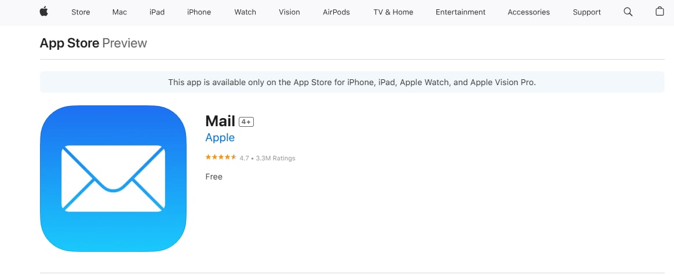Select iPhone in the navigation bar
Viewport: 674px width, 275px height.
(x=199, y=12)
